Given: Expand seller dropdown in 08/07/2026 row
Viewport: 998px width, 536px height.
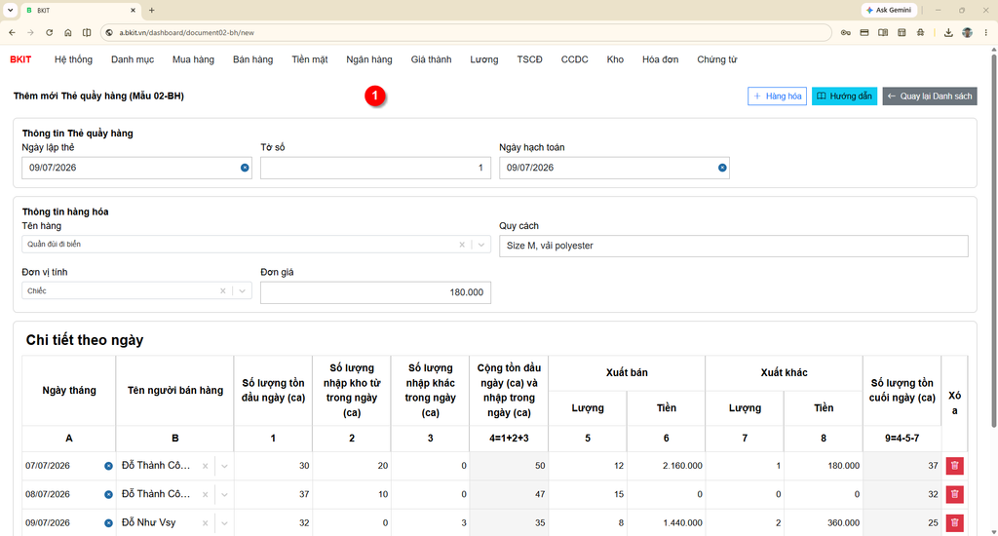Looking at the screenshot, I should coord(224,495).
